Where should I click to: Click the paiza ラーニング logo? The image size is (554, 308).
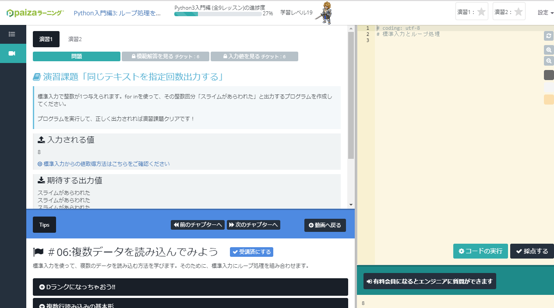coord(35,13)
